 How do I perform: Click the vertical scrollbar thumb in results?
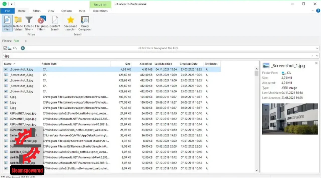click(x=256, y=73)
